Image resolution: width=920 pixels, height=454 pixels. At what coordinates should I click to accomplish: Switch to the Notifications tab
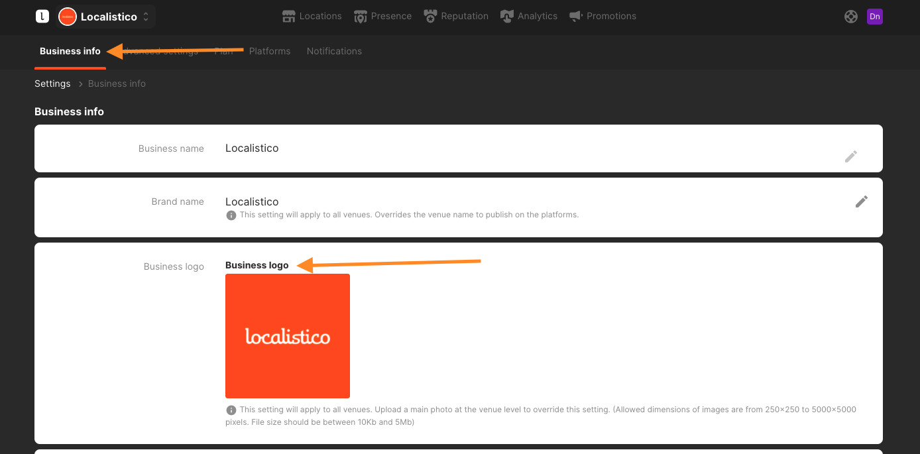pyautogui.click(x=334, y=51)
